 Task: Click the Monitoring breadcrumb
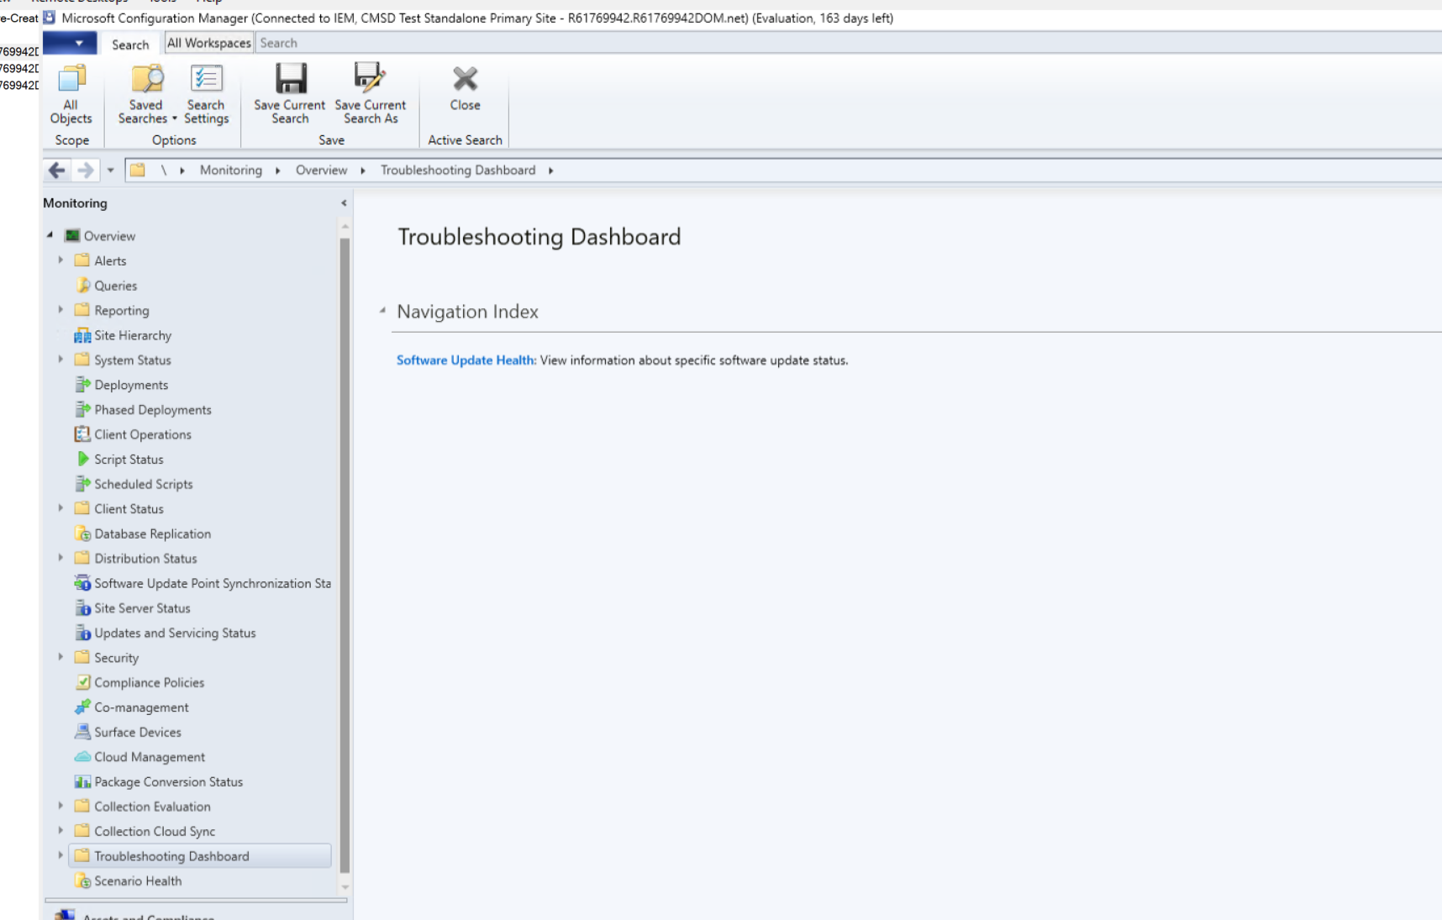click(x=231, y=170)
